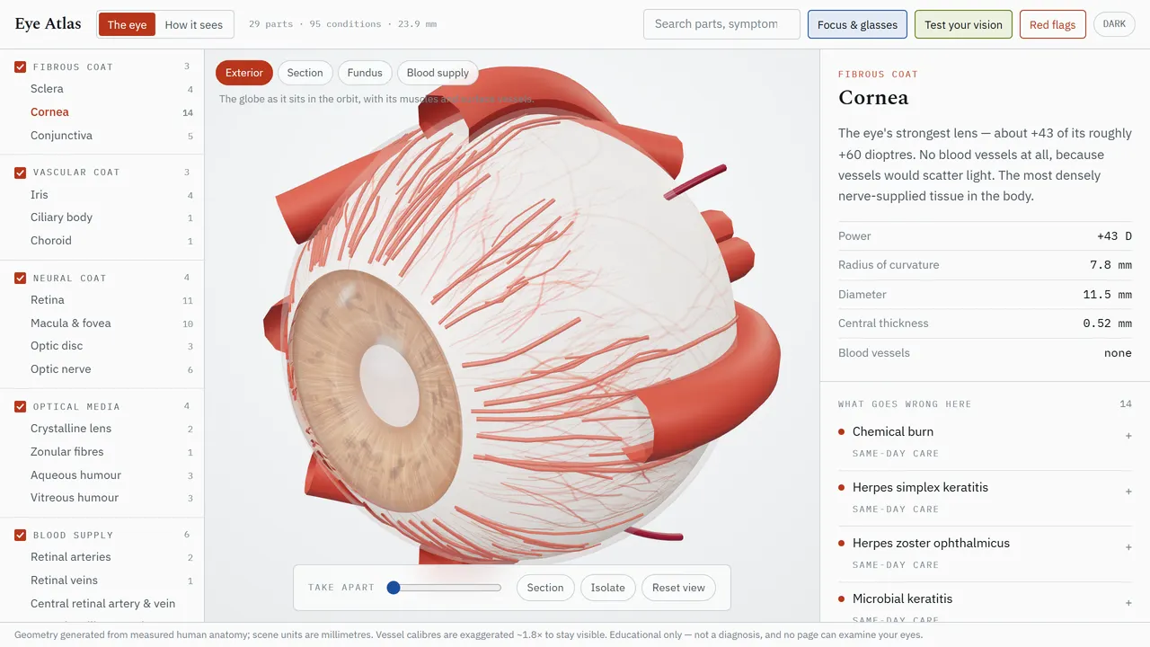This screenshot has width=1150, height=647.
Task: Expand the Chemical burn condition
Action: [x=985, y=442]
